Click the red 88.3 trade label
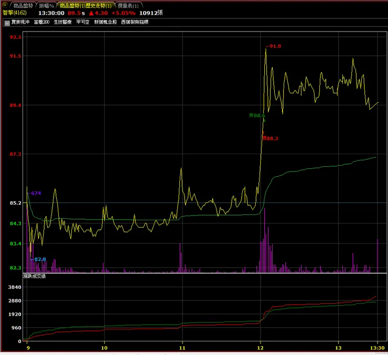The height and width of the screenshot is (355, 388). tap(270, 138)
